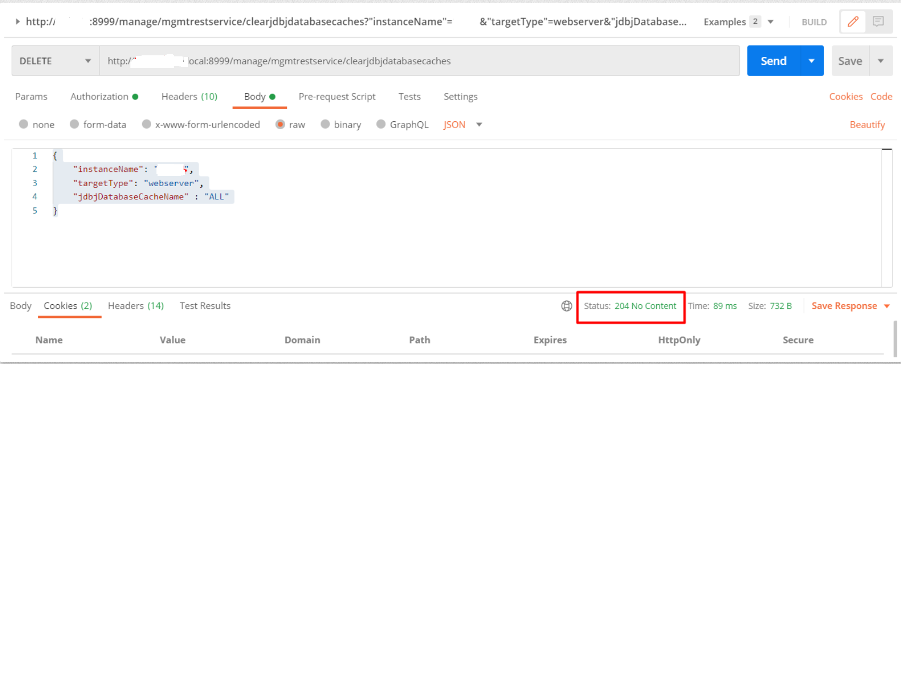Open the response Body tab
The width and height of the screenshot is (901, 687).
click(21, 306)
